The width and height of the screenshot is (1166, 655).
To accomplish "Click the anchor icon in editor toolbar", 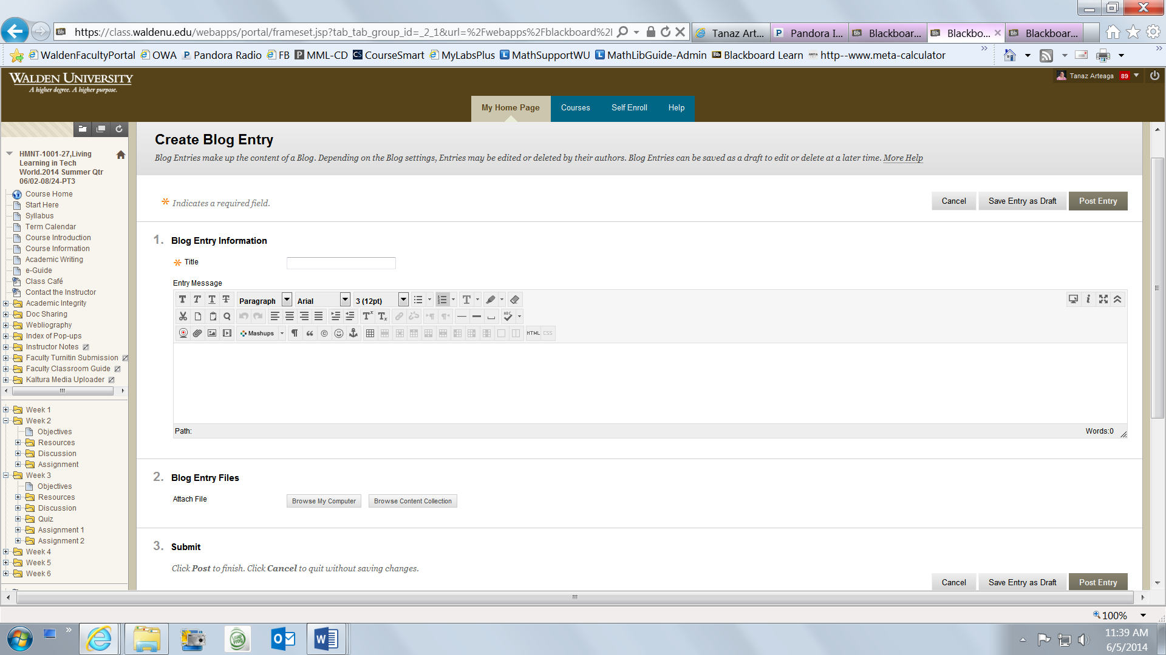I will coord(353,334).
